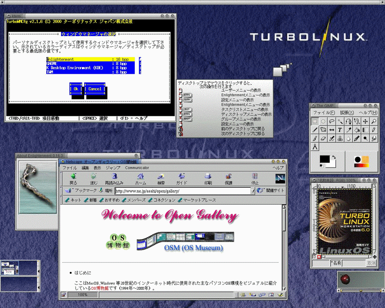Screen dimensions: 385x308
Task: Click the Ok button in TurboWMCfg dialog
Action: pos(76,89)
